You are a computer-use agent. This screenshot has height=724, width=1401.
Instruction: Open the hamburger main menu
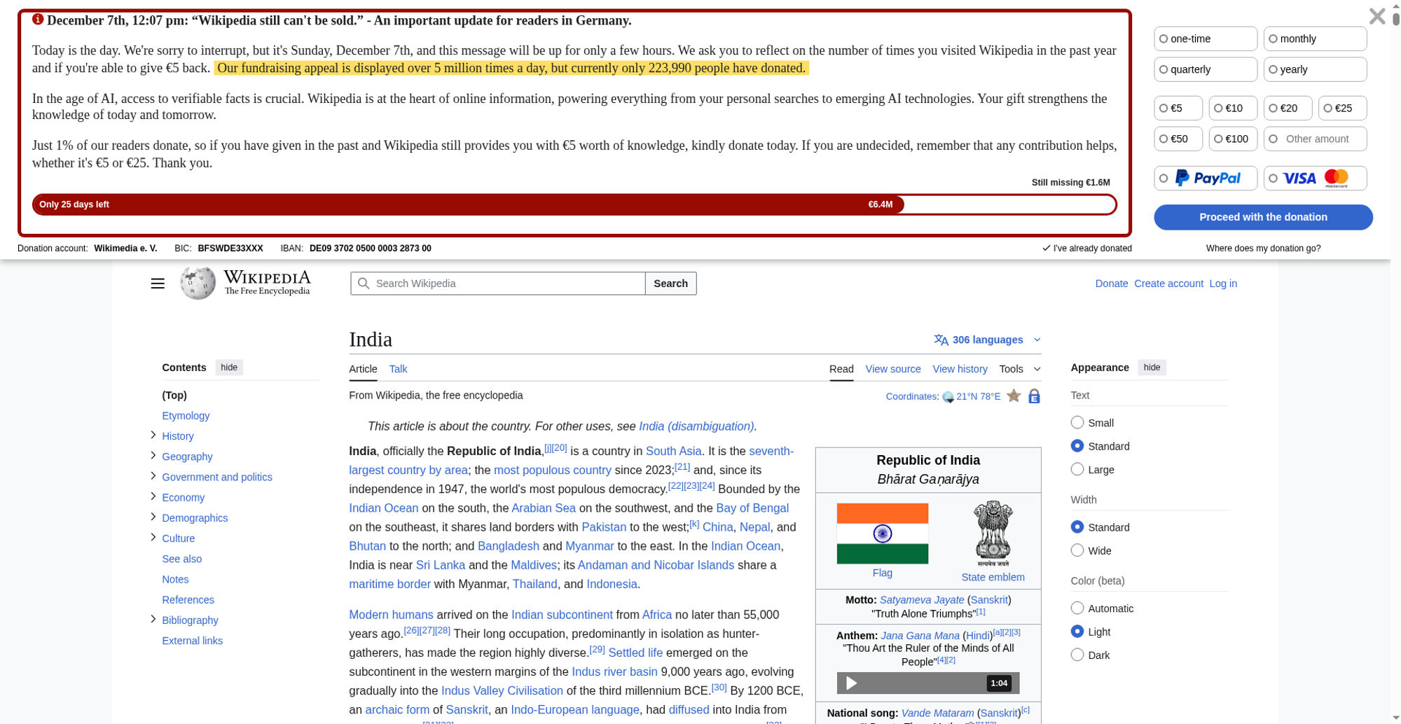158,284
